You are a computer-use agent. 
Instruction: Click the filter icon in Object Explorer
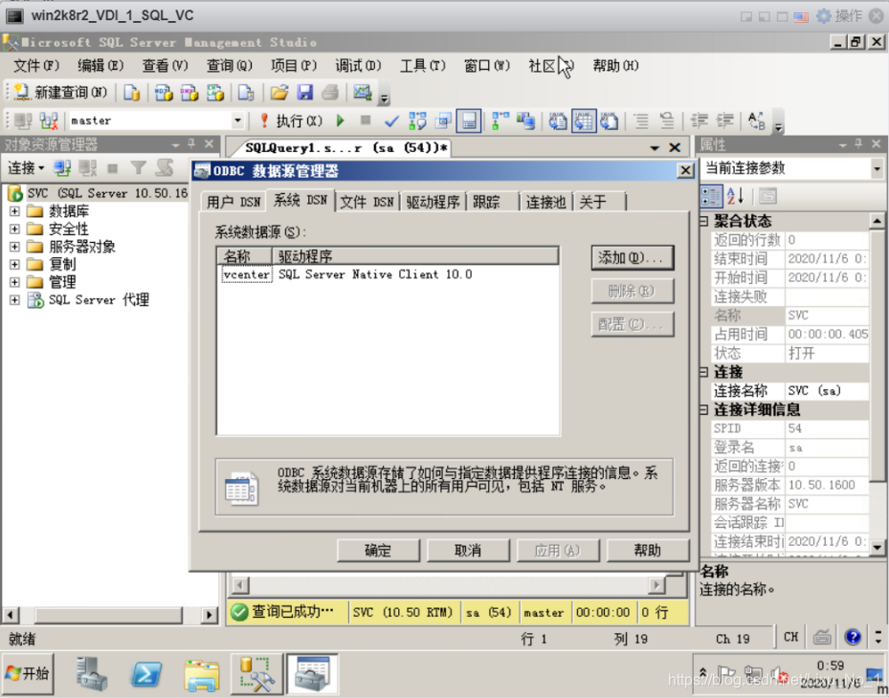click(x=138, y=167)
